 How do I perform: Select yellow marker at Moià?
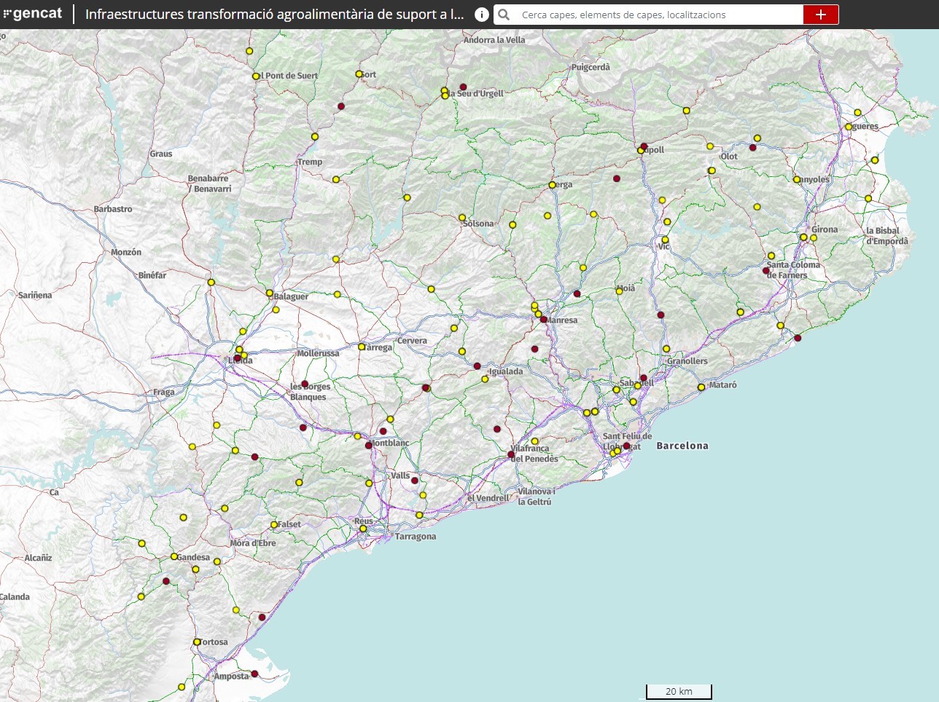pos(620,291)
